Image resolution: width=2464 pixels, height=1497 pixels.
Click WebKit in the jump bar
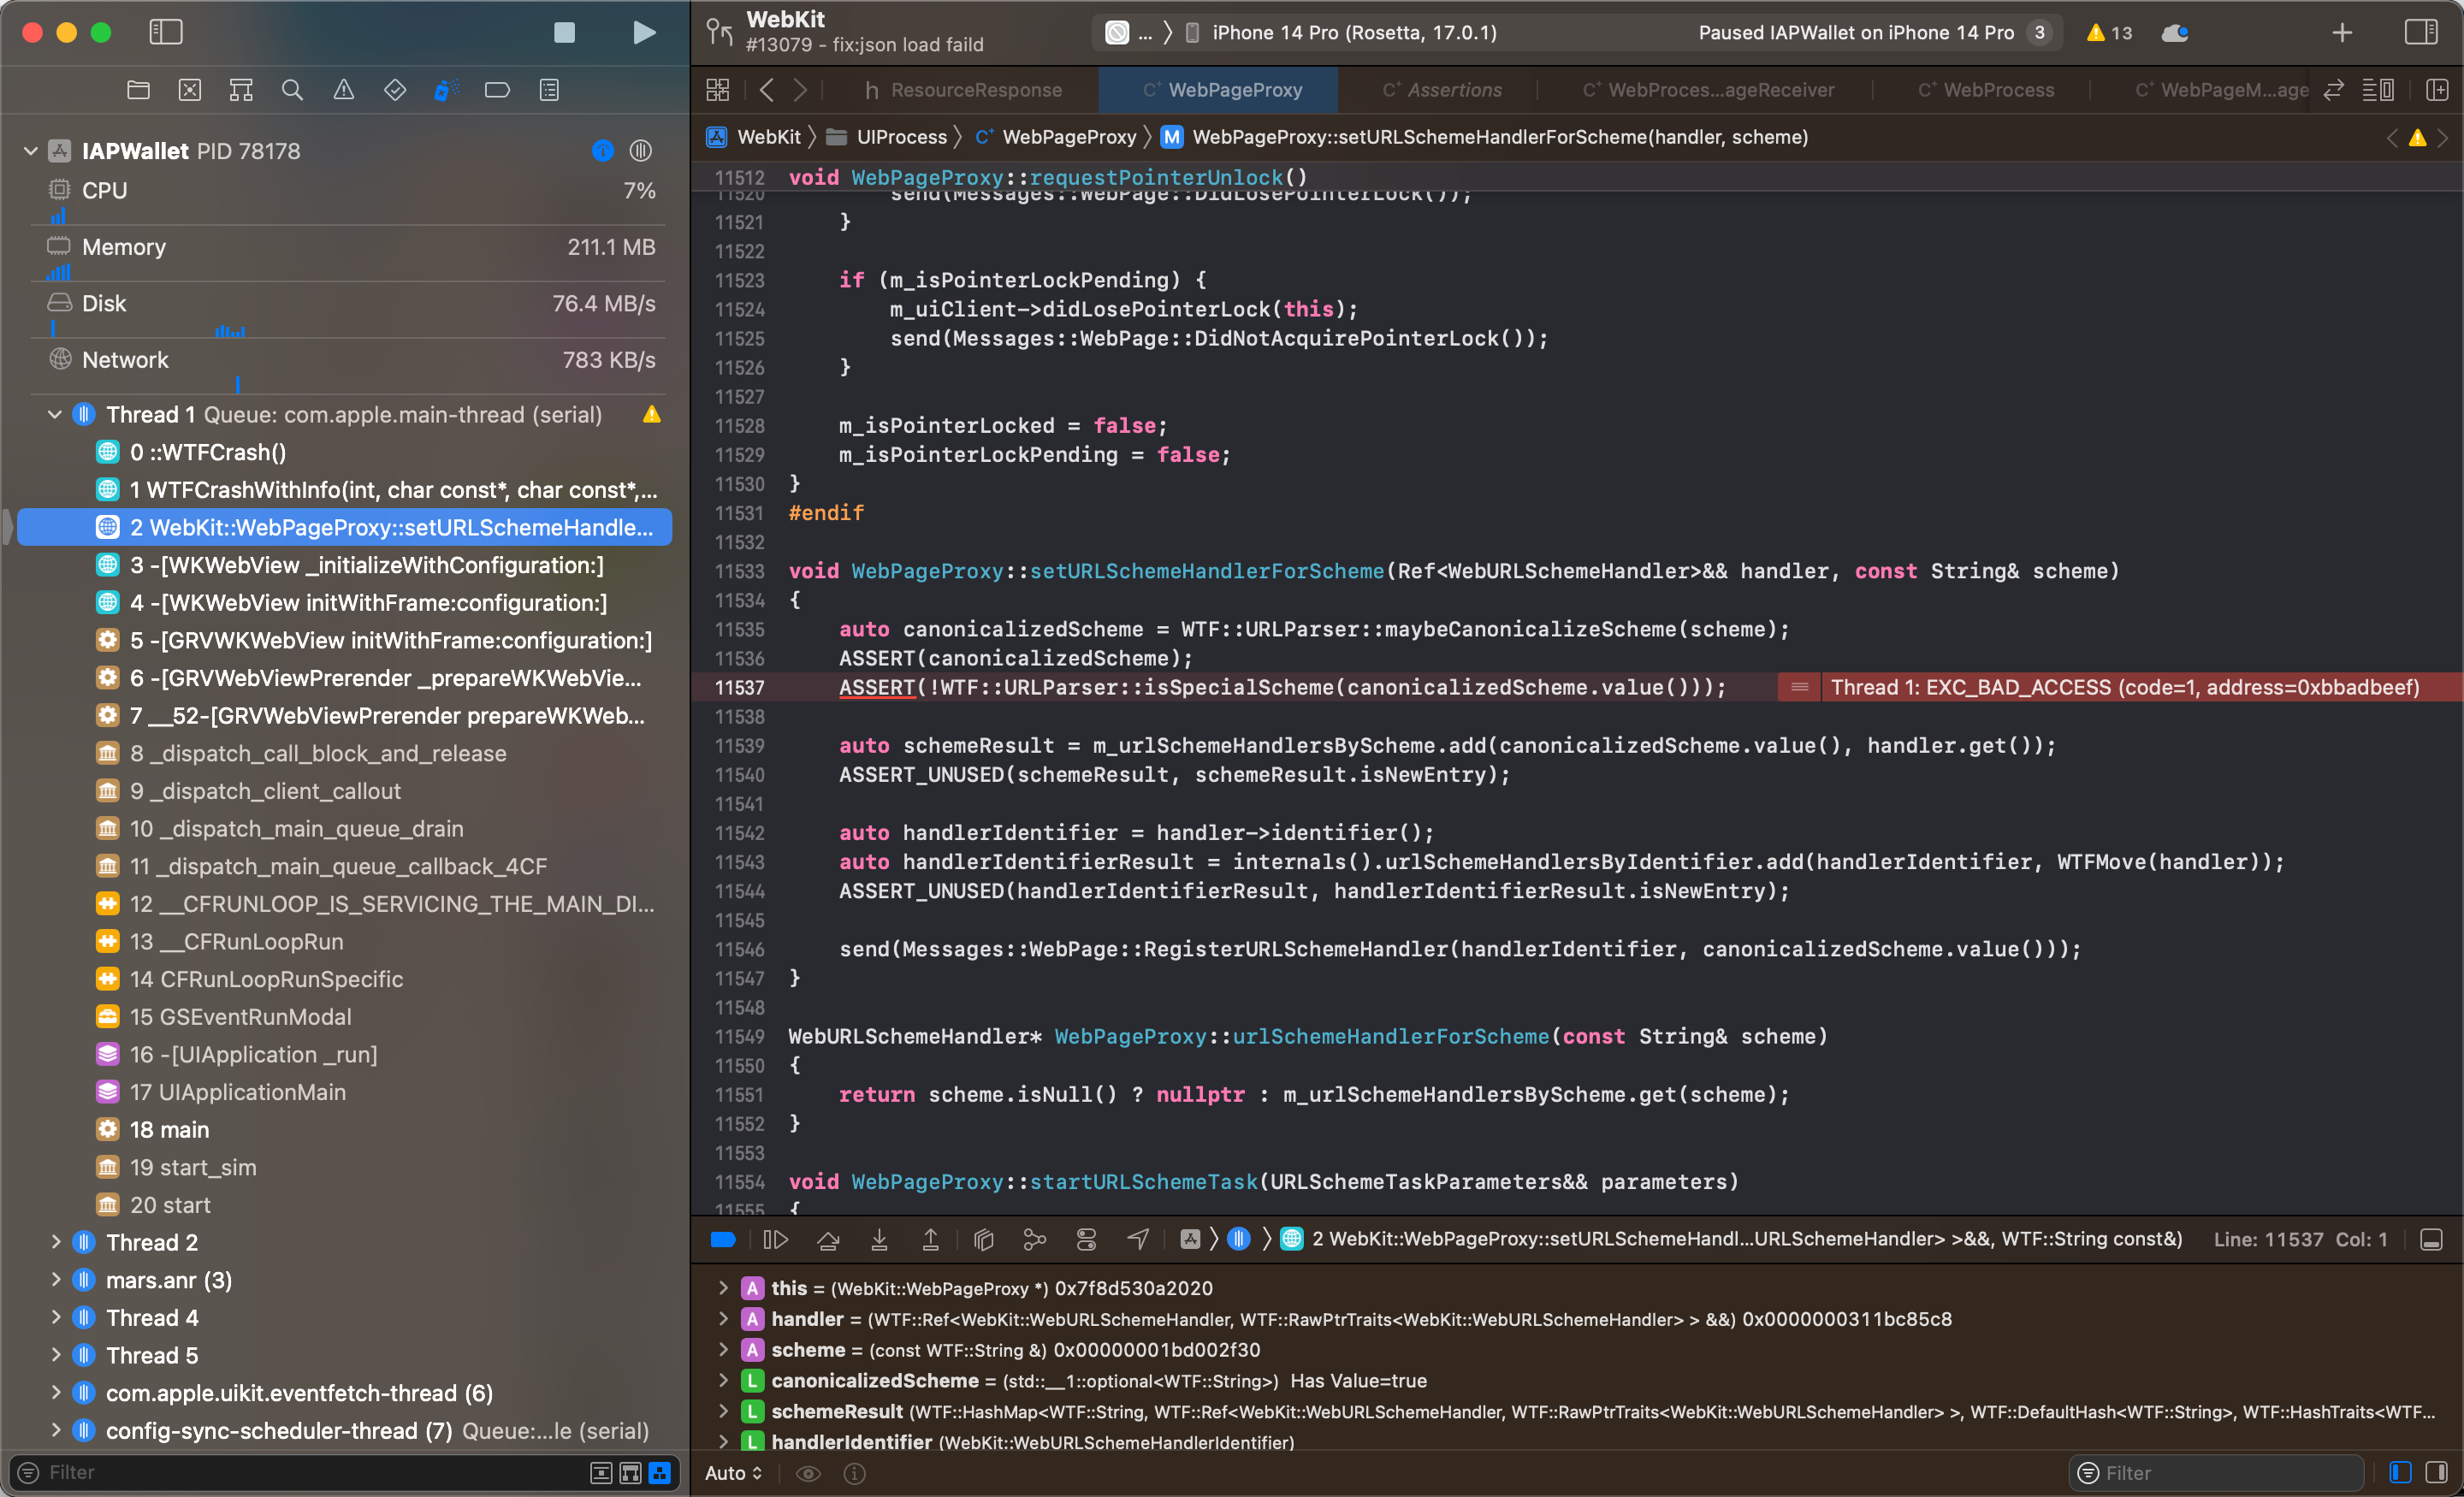click(754, 137)
